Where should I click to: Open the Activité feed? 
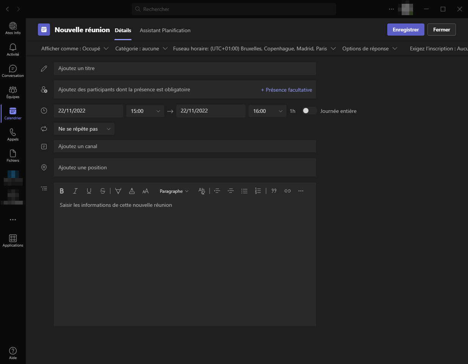13,50
